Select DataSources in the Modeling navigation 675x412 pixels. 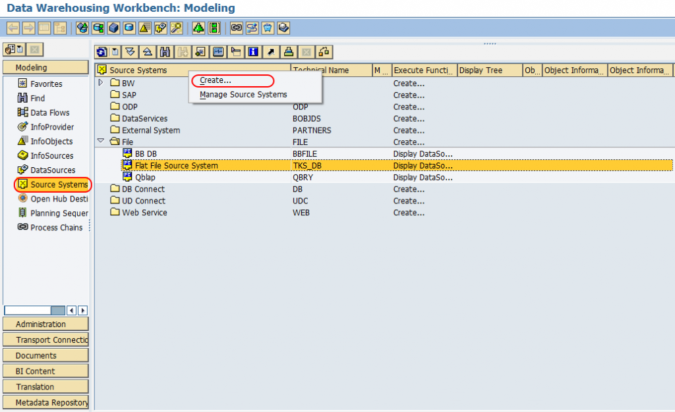tap(53, 170)
